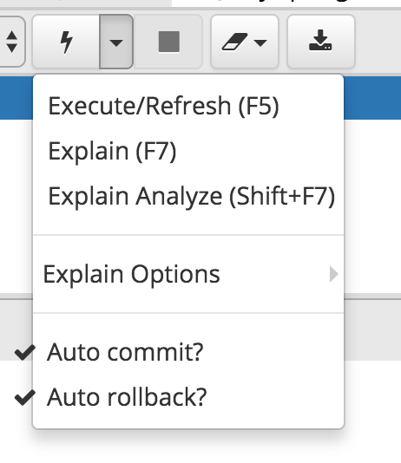Viewport: 401px width, 463px height.
Task: Click the checkmark icon beside Auto commit?
Action: tap(25, 352)
